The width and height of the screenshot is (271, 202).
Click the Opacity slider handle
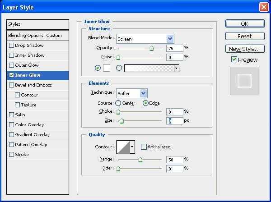coord(151,49)
